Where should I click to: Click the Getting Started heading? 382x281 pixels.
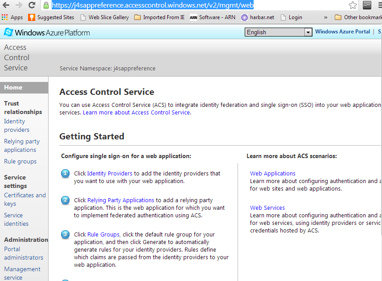[92, 136]
